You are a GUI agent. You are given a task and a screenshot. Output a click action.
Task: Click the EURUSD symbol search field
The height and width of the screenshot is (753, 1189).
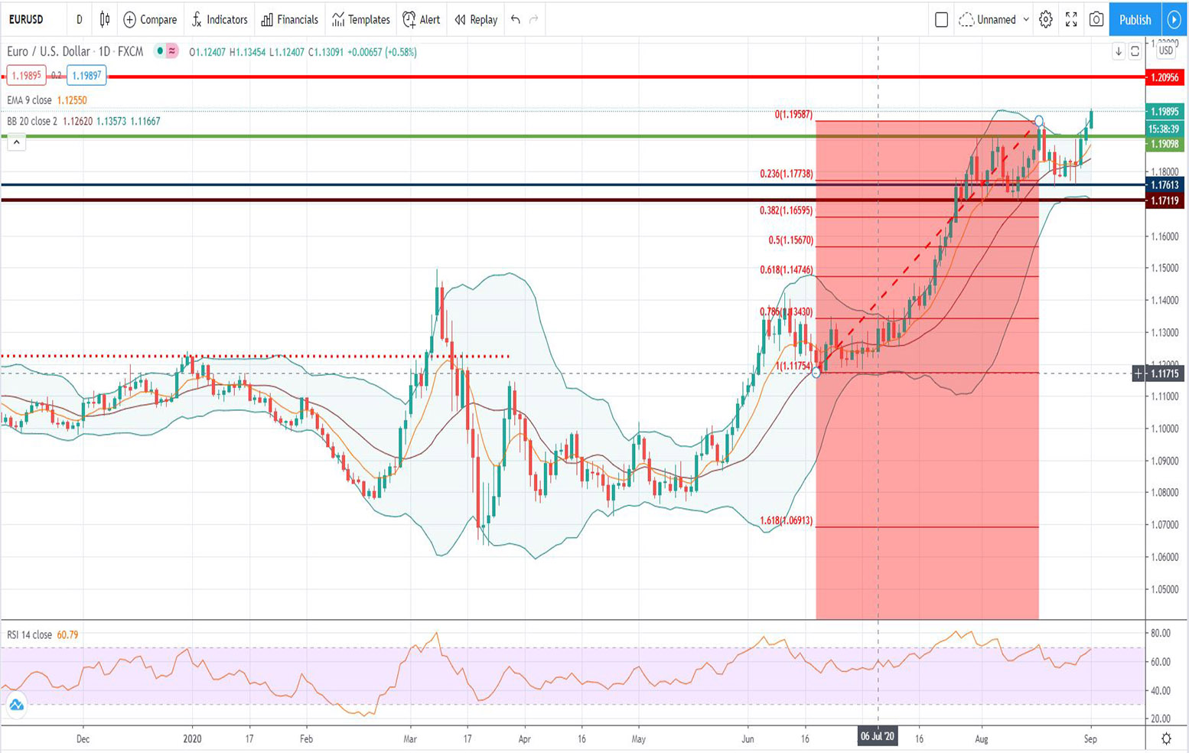(27, 20)
